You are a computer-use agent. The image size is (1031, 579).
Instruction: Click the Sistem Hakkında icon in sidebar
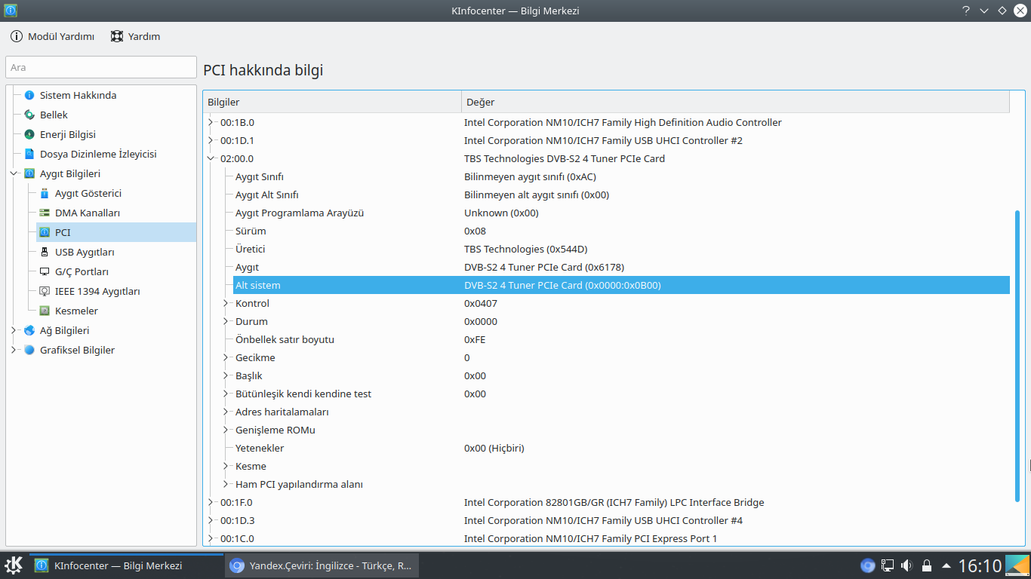[x=29, y=95]
